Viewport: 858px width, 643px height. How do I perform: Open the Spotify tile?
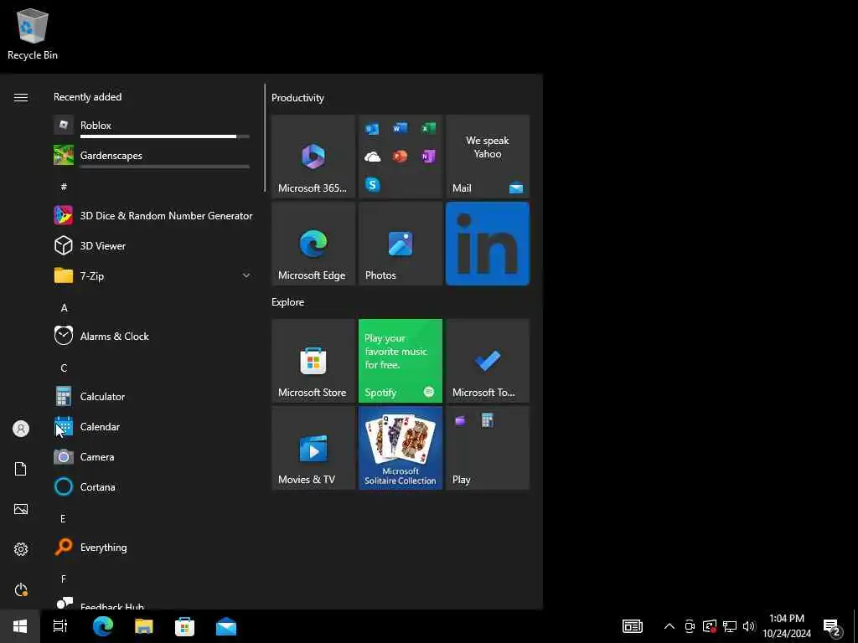pyautogui.click(x=401, y=361)
